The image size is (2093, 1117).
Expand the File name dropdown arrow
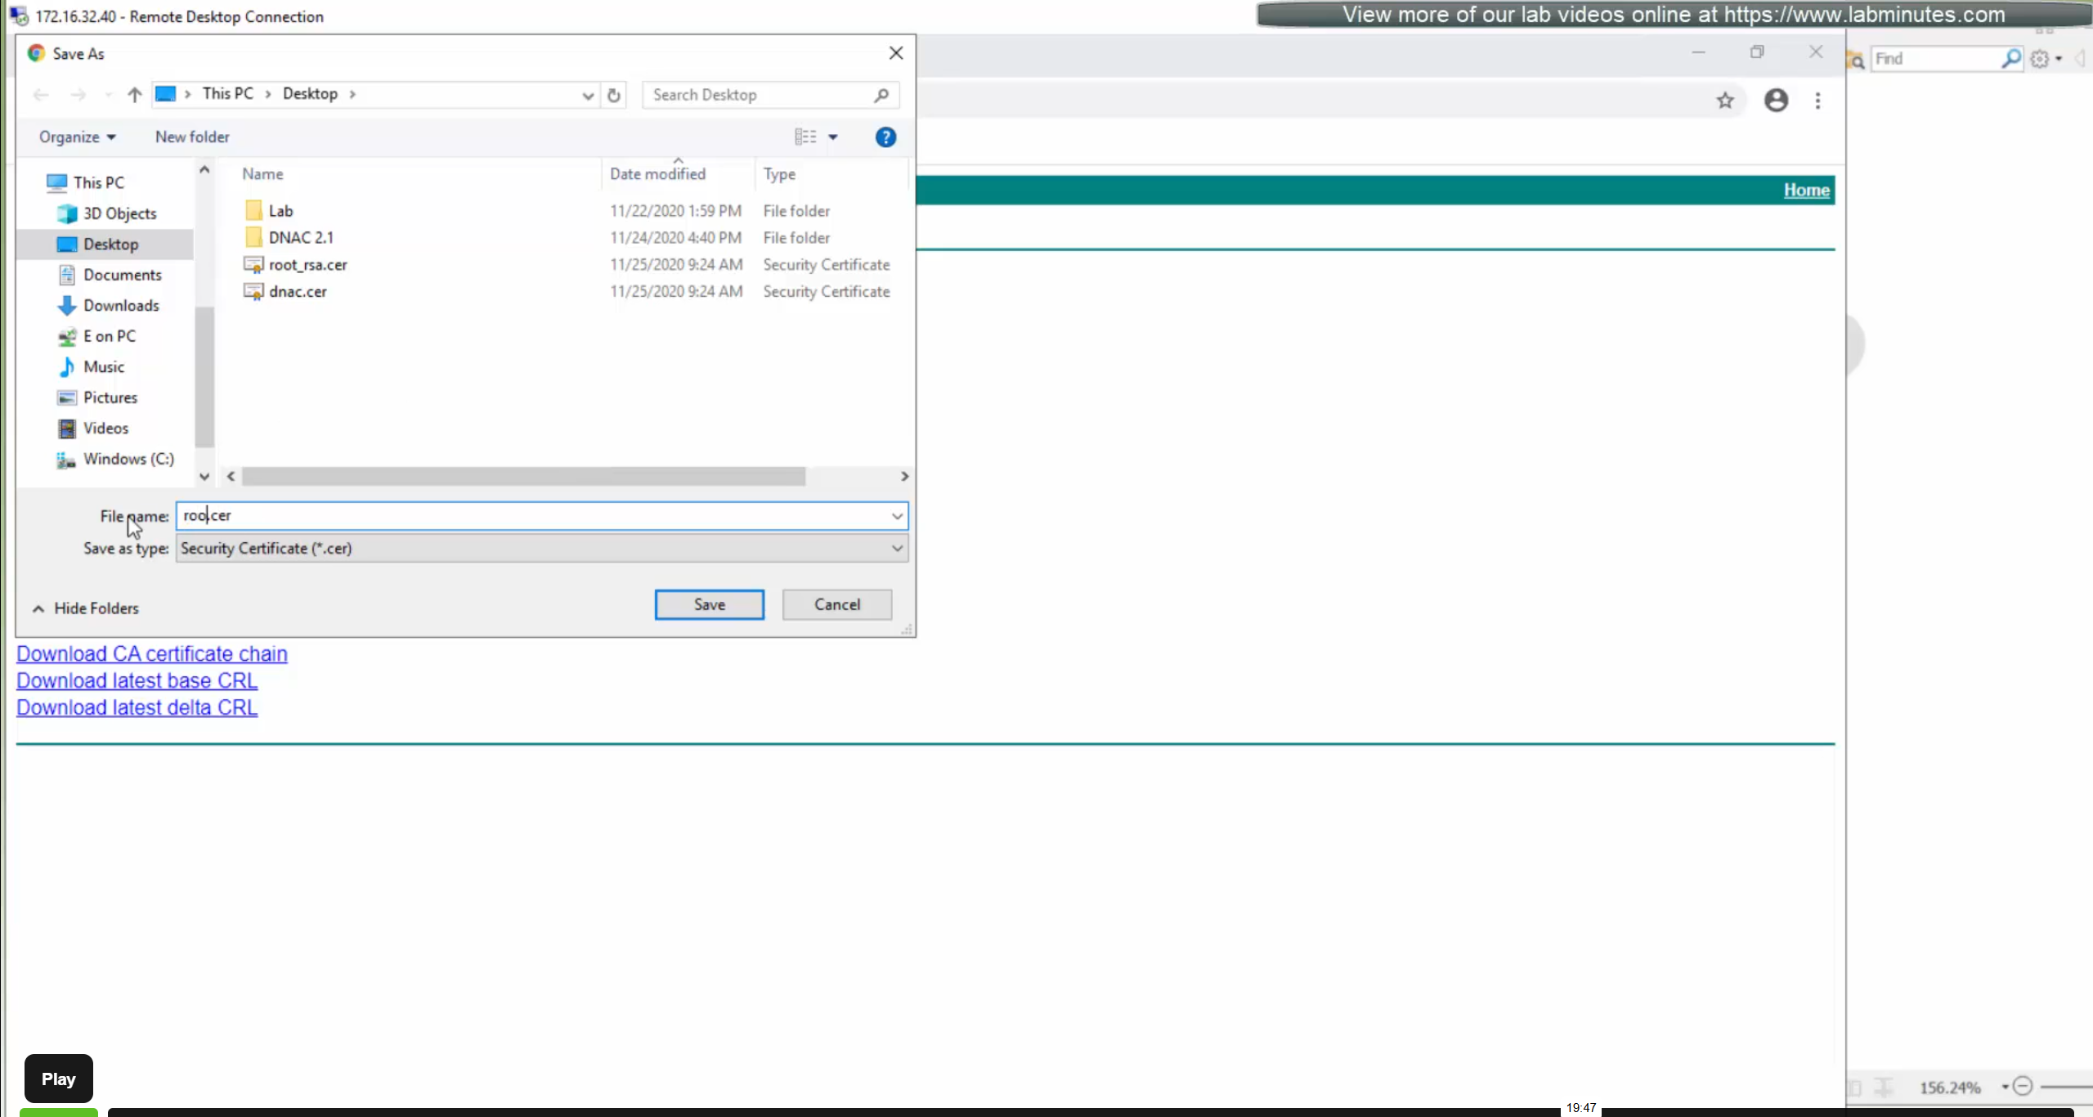(897, 516)
